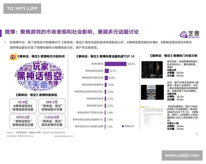Click the word 玩家 in the word cloud

click(x=41, y=67)
